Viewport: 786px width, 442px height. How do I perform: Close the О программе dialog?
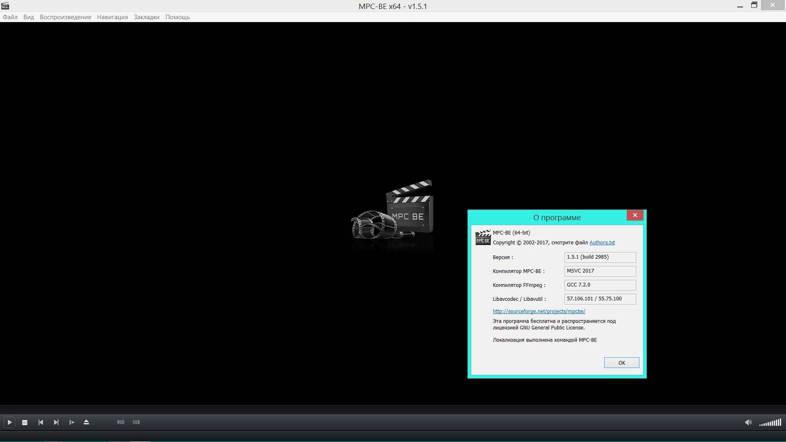coord(635,215)
